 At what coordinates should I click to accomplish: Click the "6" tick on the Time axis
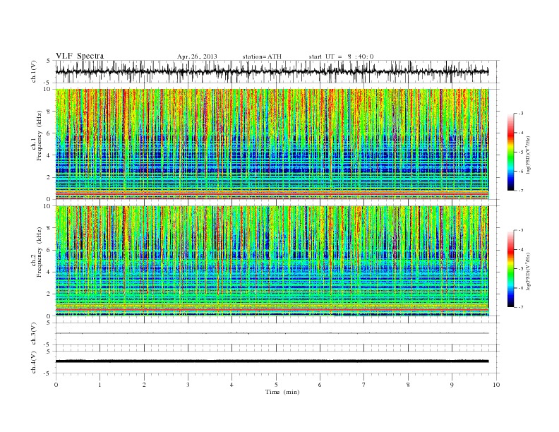point(320,385)
